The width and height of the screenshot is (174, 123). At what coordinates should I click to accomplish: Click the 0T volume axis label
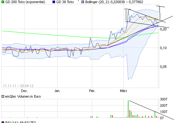[x=162, y=118]
